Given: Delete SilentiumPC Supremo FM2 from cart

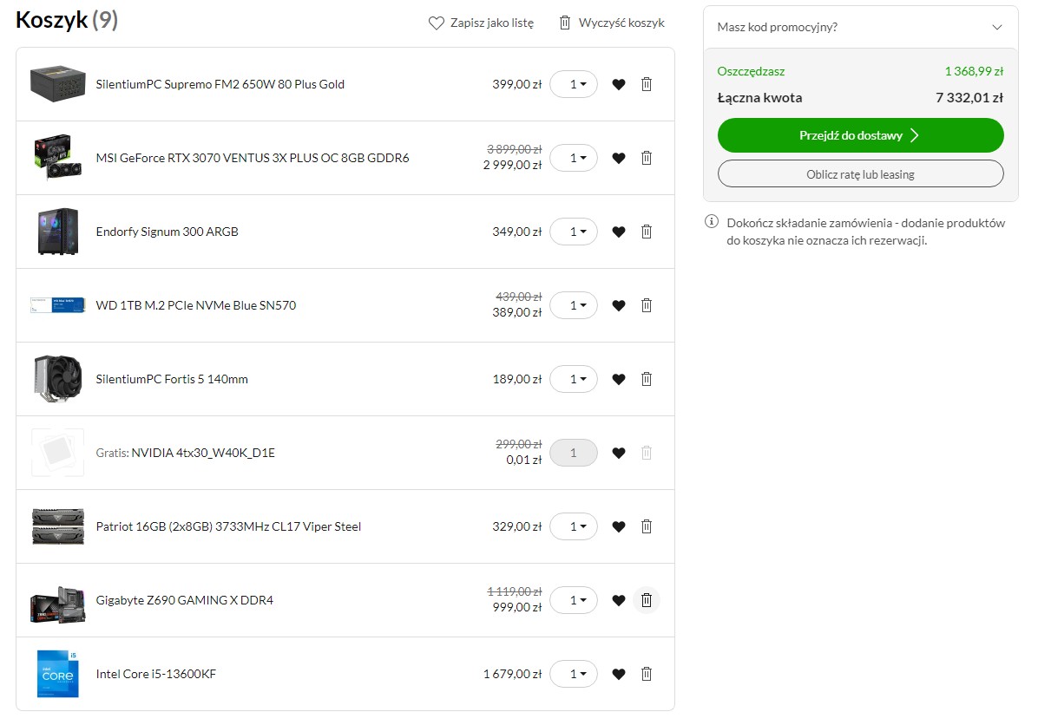Looking at the screenshot, I should click(x=646, y=84).
